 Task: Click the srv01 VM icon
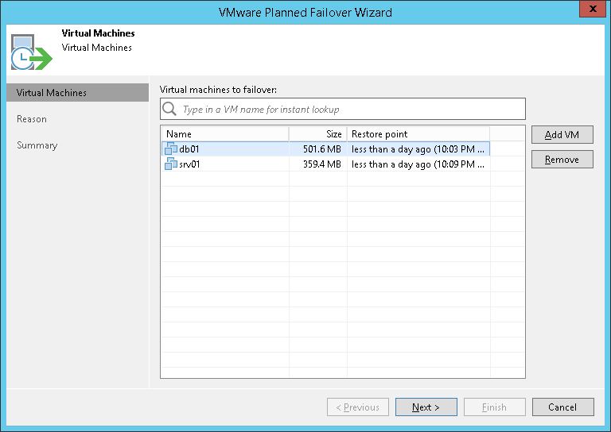[171, 164]
